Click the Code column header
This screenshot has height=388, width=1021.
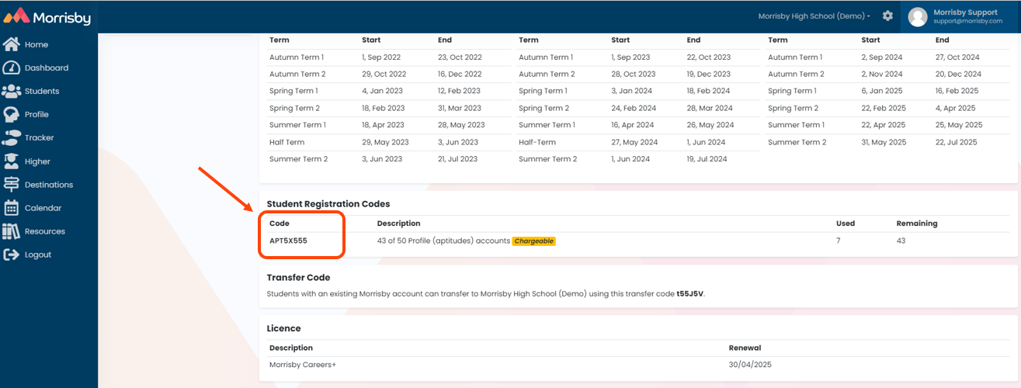280,223
